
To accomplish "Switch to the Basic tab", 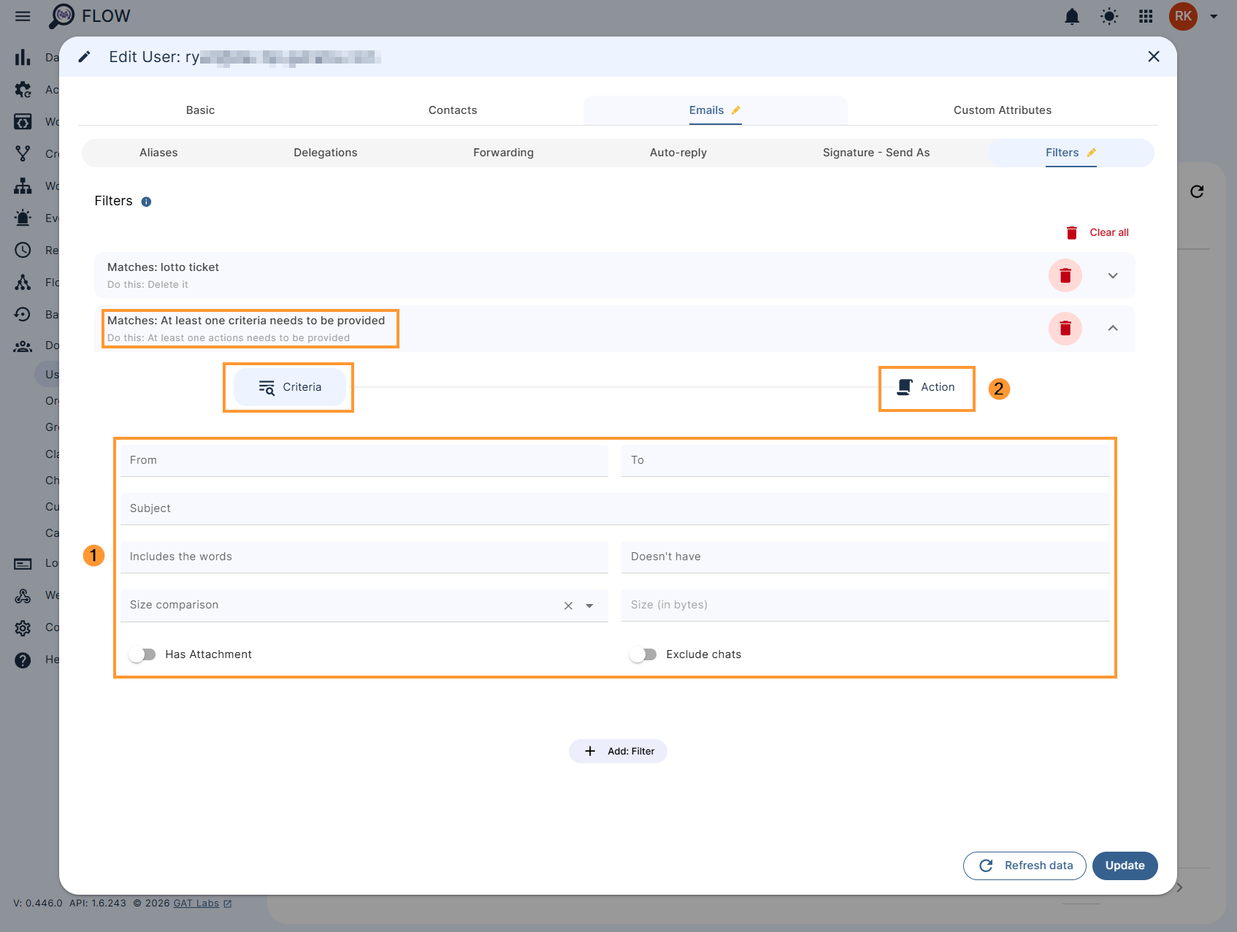I will coord(200,110).
